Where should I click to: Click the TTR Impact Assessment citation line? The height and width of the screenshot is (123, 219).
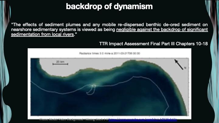coord(154,43)
